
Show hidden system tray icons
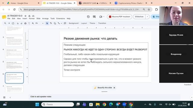[145, 104]
